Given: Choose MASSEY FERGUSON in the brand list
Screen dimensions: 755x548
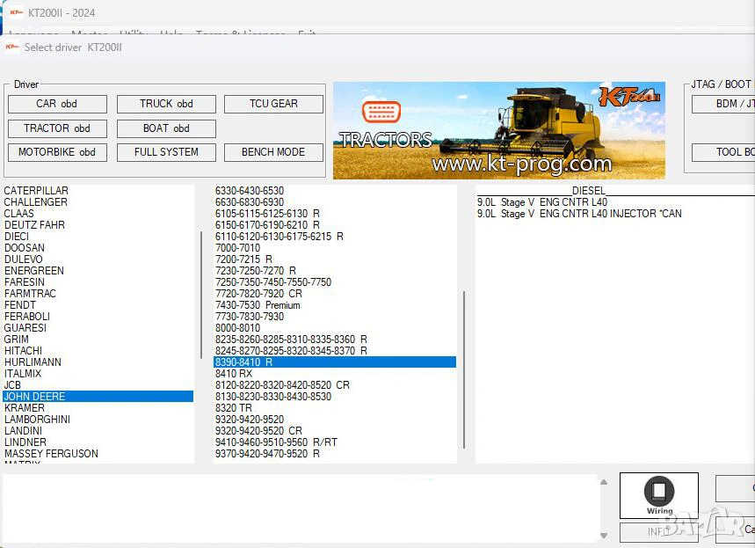Looking at the screenshot, I should coord(51,454).
